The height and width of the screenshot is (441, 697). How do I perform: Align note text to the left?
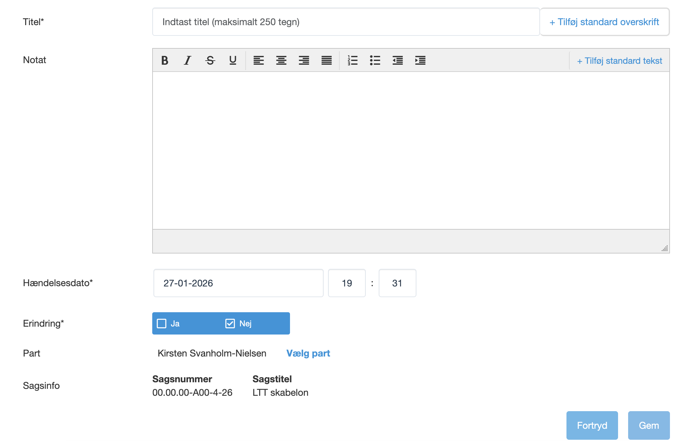tap(259, 60)
